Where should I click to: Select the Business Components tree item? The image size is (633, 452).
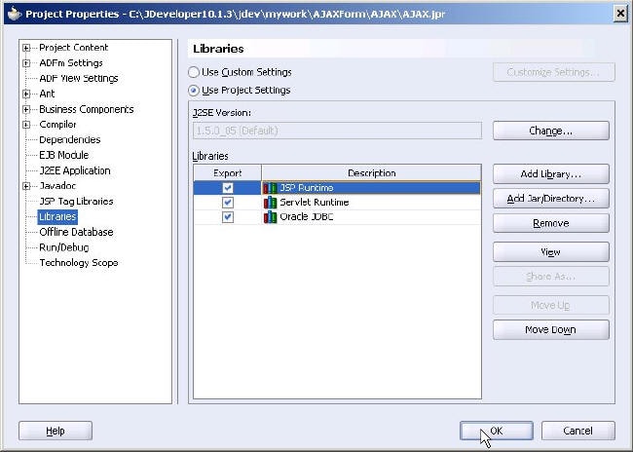pos(87,109)
